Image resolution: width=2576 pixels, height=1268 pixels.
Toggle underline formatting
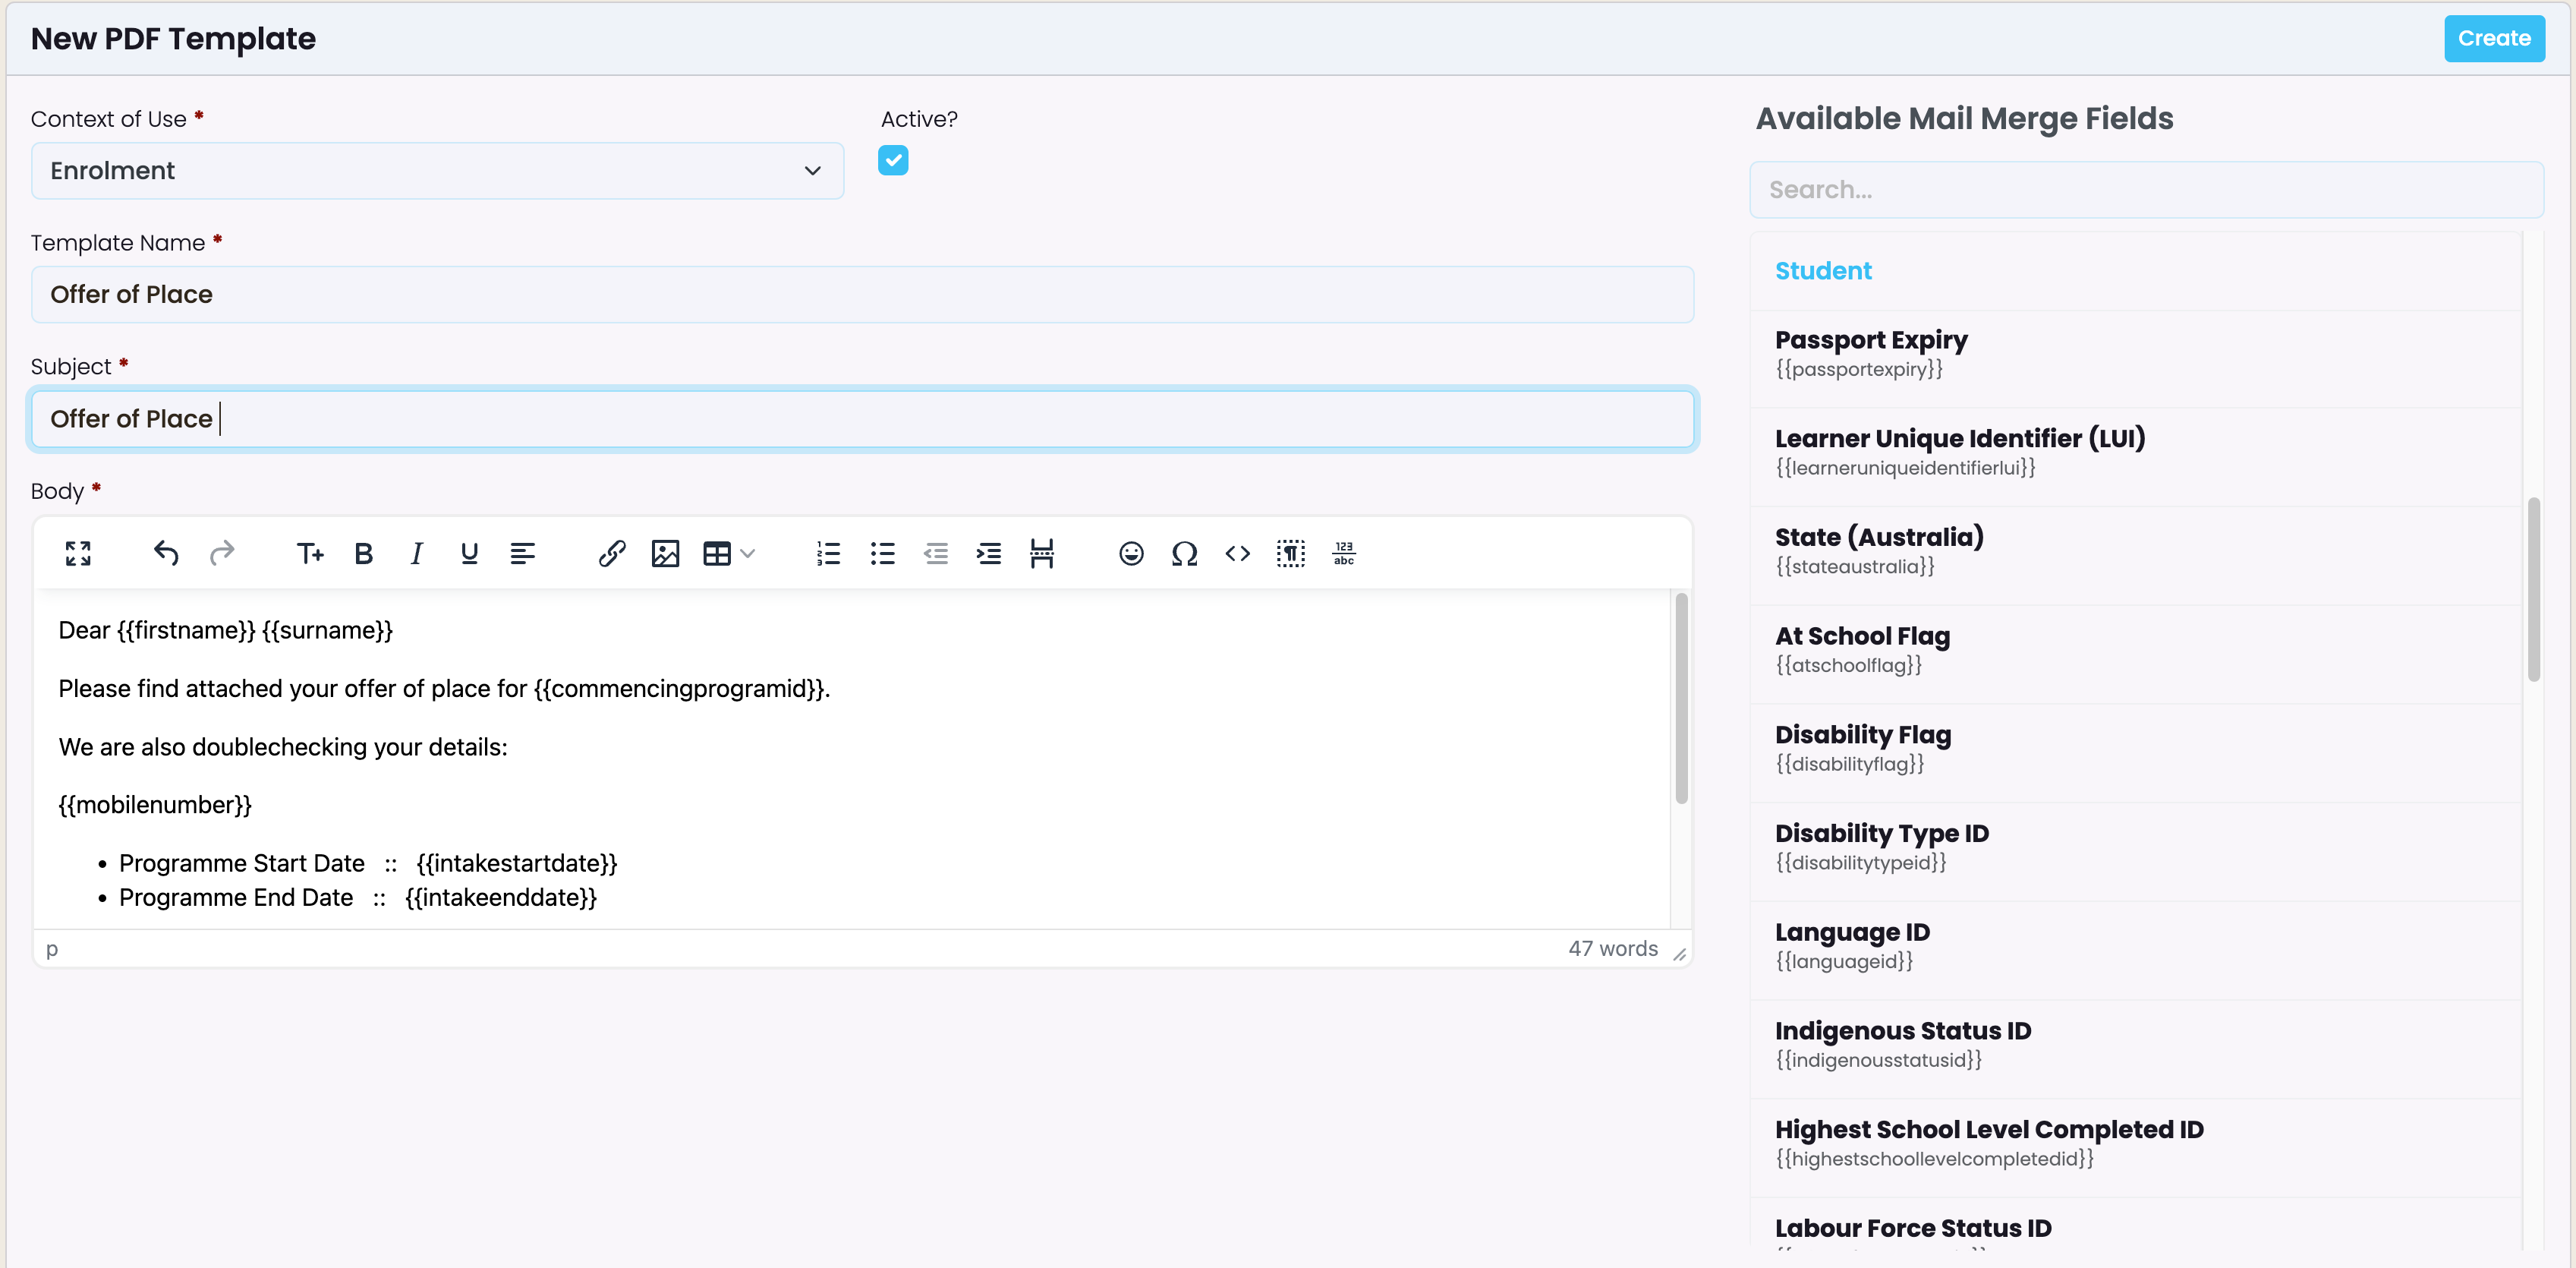point(469,553)
